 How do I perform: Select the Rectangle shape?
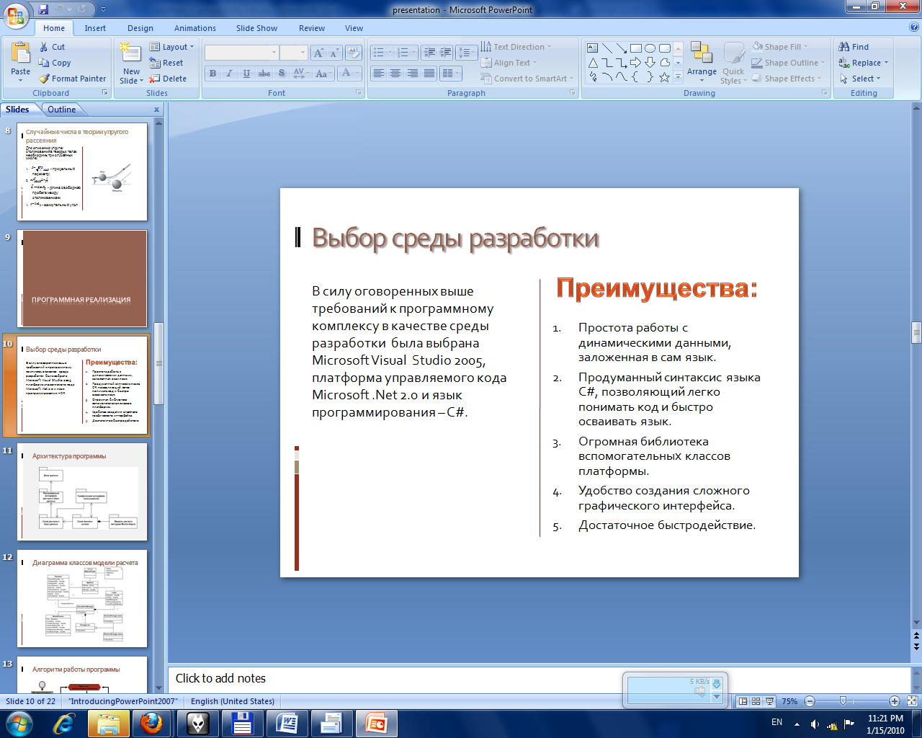coord(635,48)
